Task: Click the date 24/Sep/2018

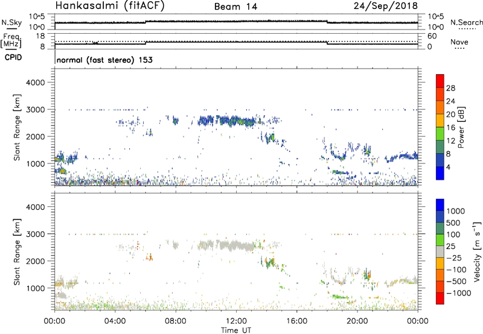Action: click(386, 5)
